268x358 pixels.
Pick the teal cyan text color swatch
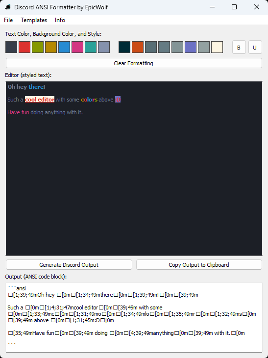tap(91, 47)
